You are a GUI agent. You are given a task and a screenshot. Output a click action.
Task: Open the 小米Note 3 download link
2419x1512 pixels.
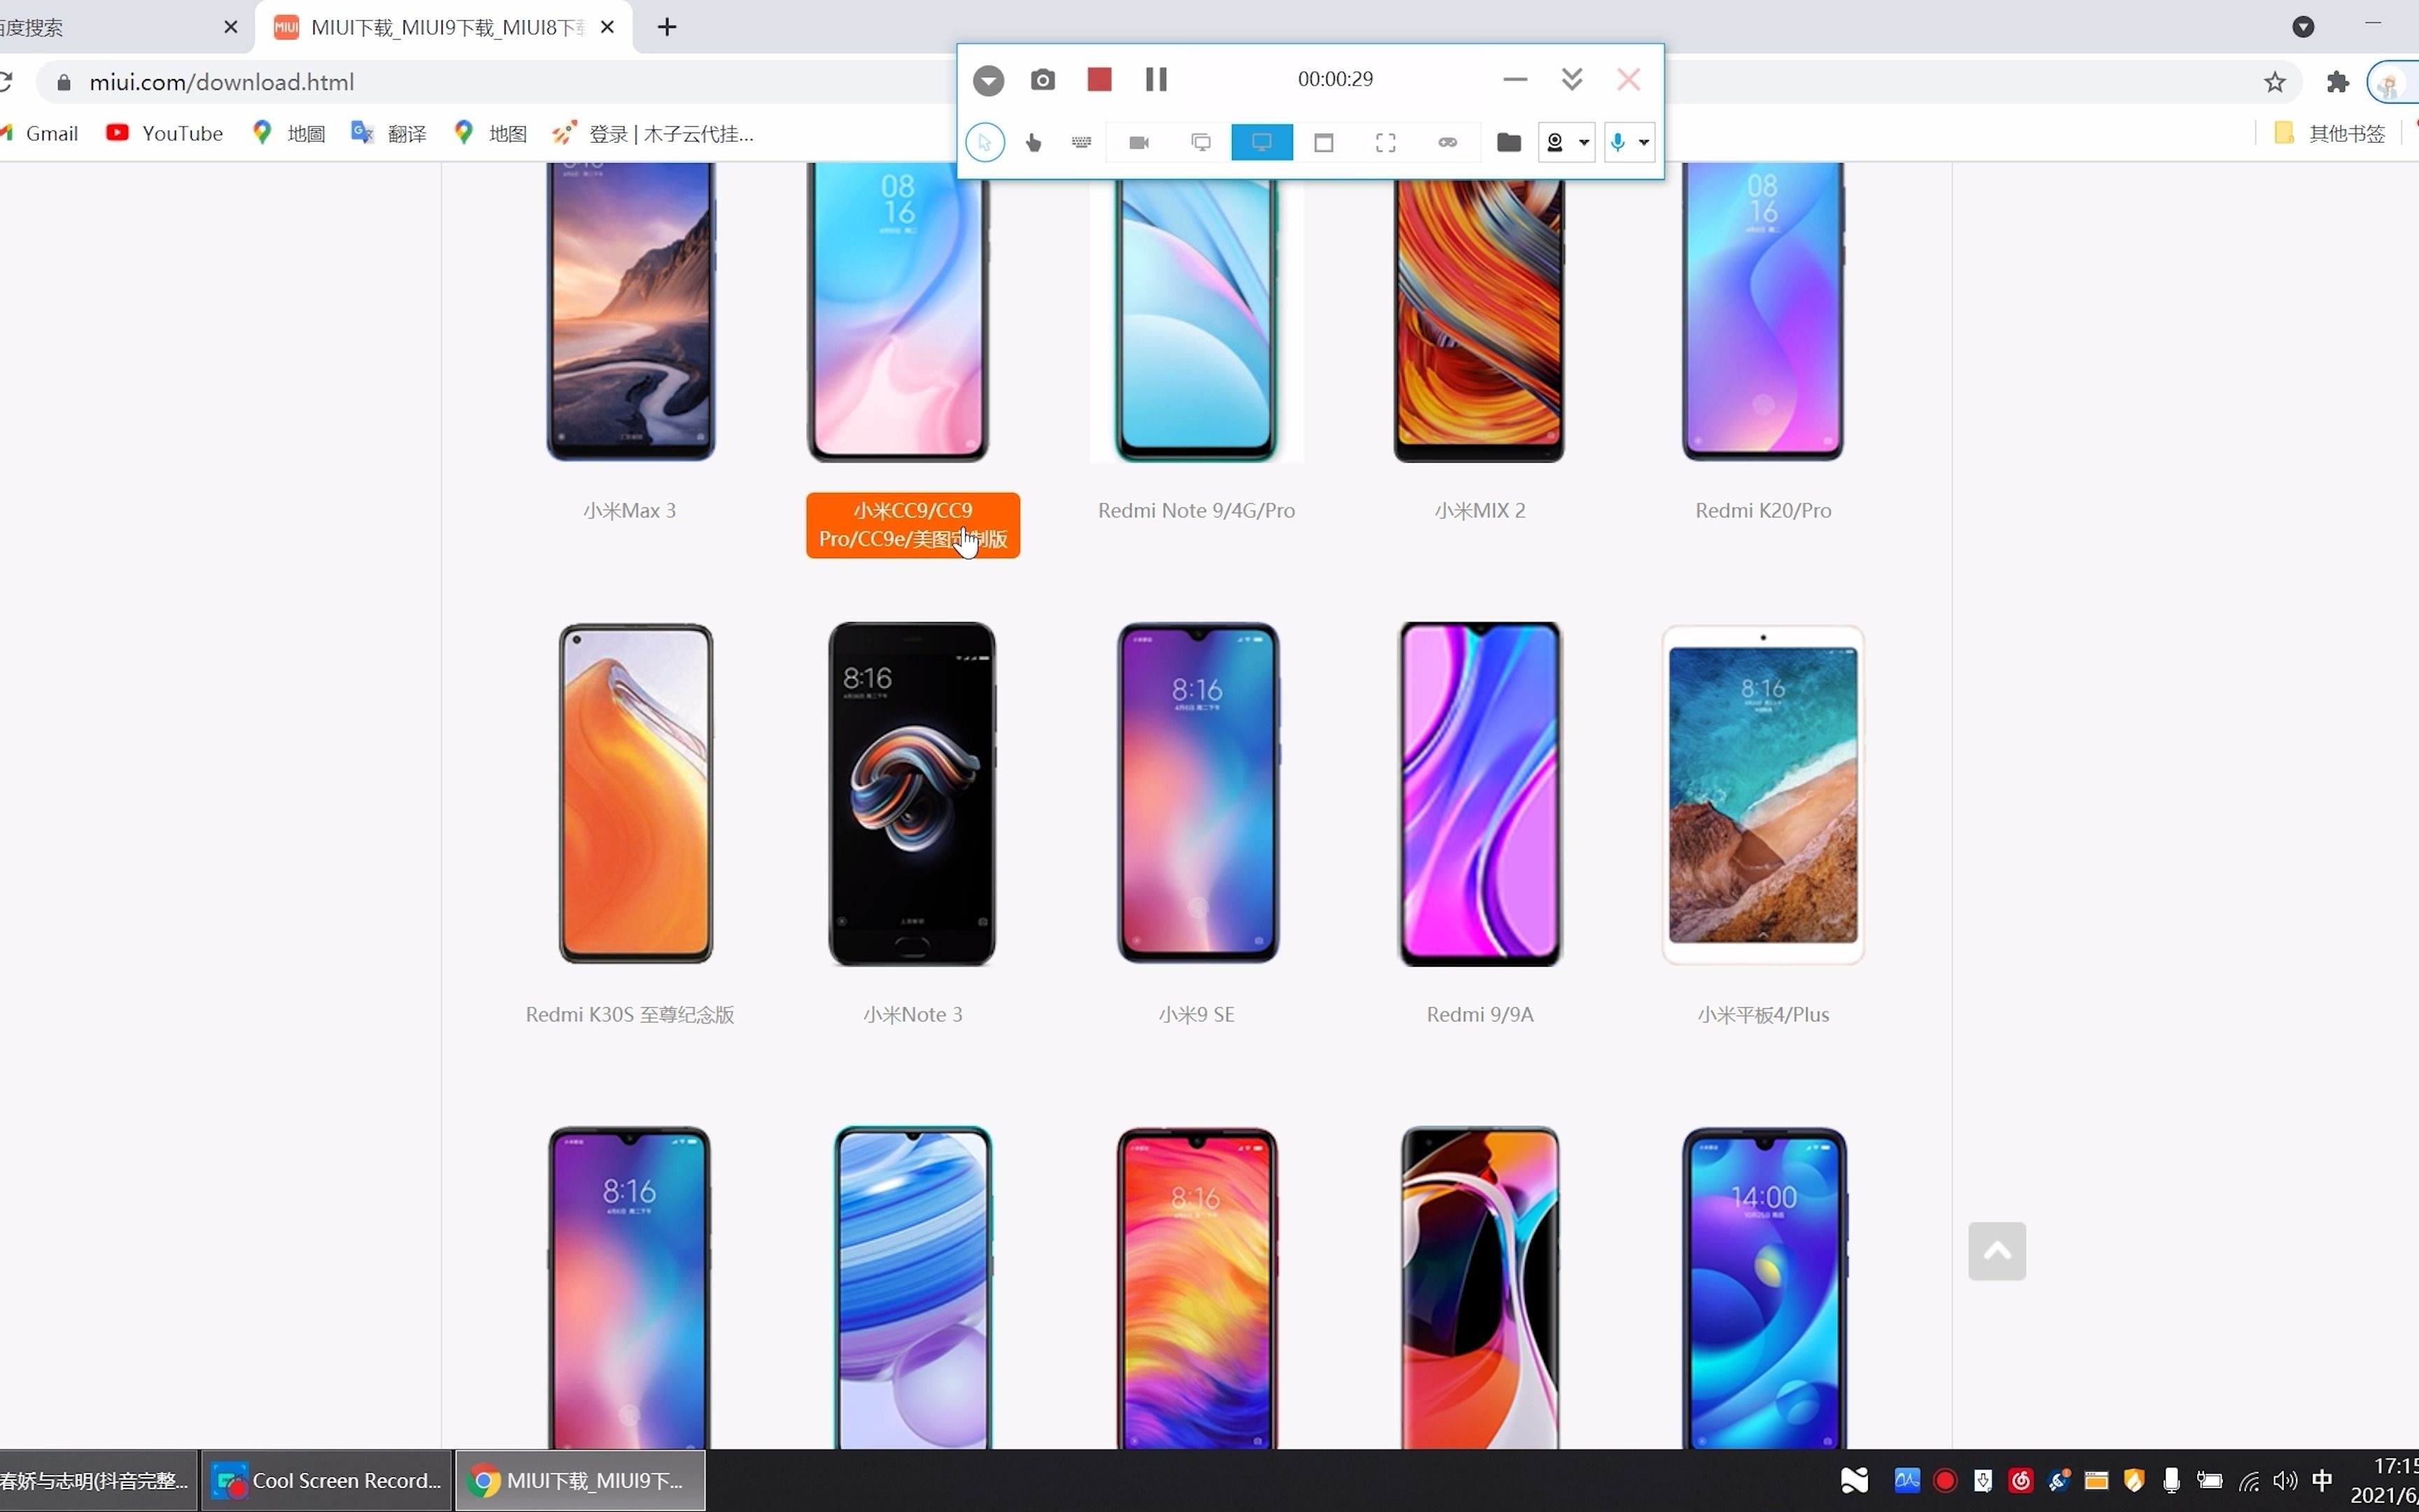coord(913,1014)
